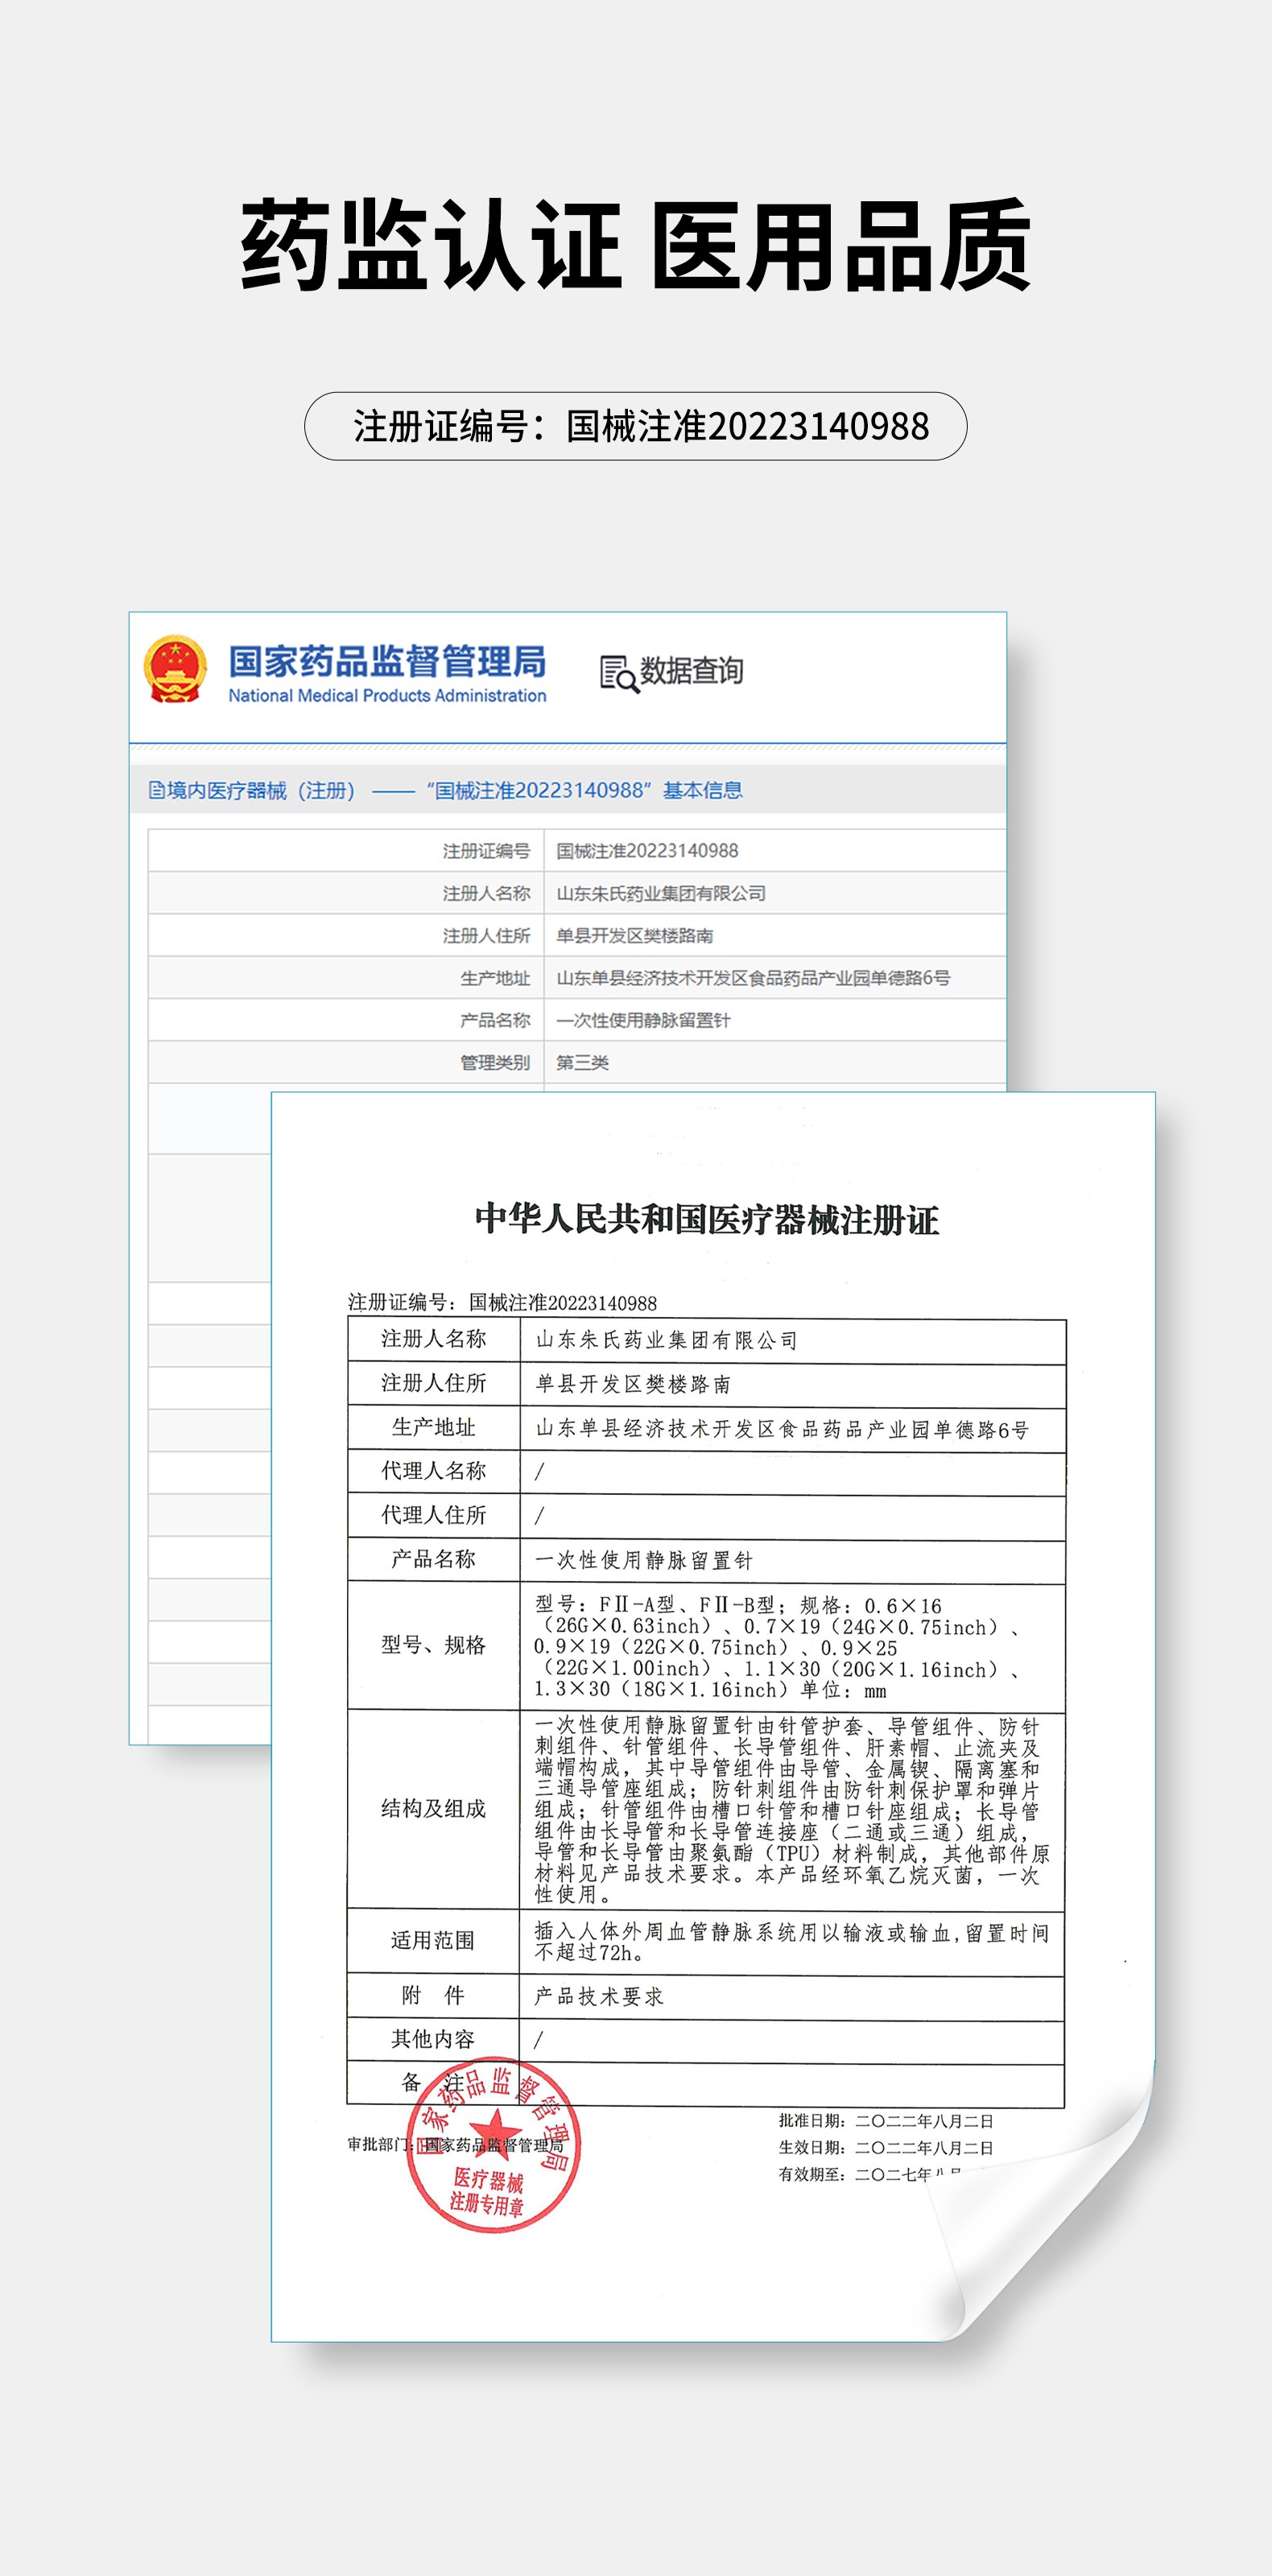Select the web table 生产地址 address value
Viewport: 1272px width, 2576px height.
pyautogui.click(x=752, y=978)
